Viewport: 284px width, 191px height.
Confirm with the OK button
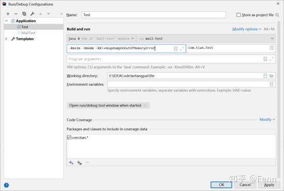[222, 185]
